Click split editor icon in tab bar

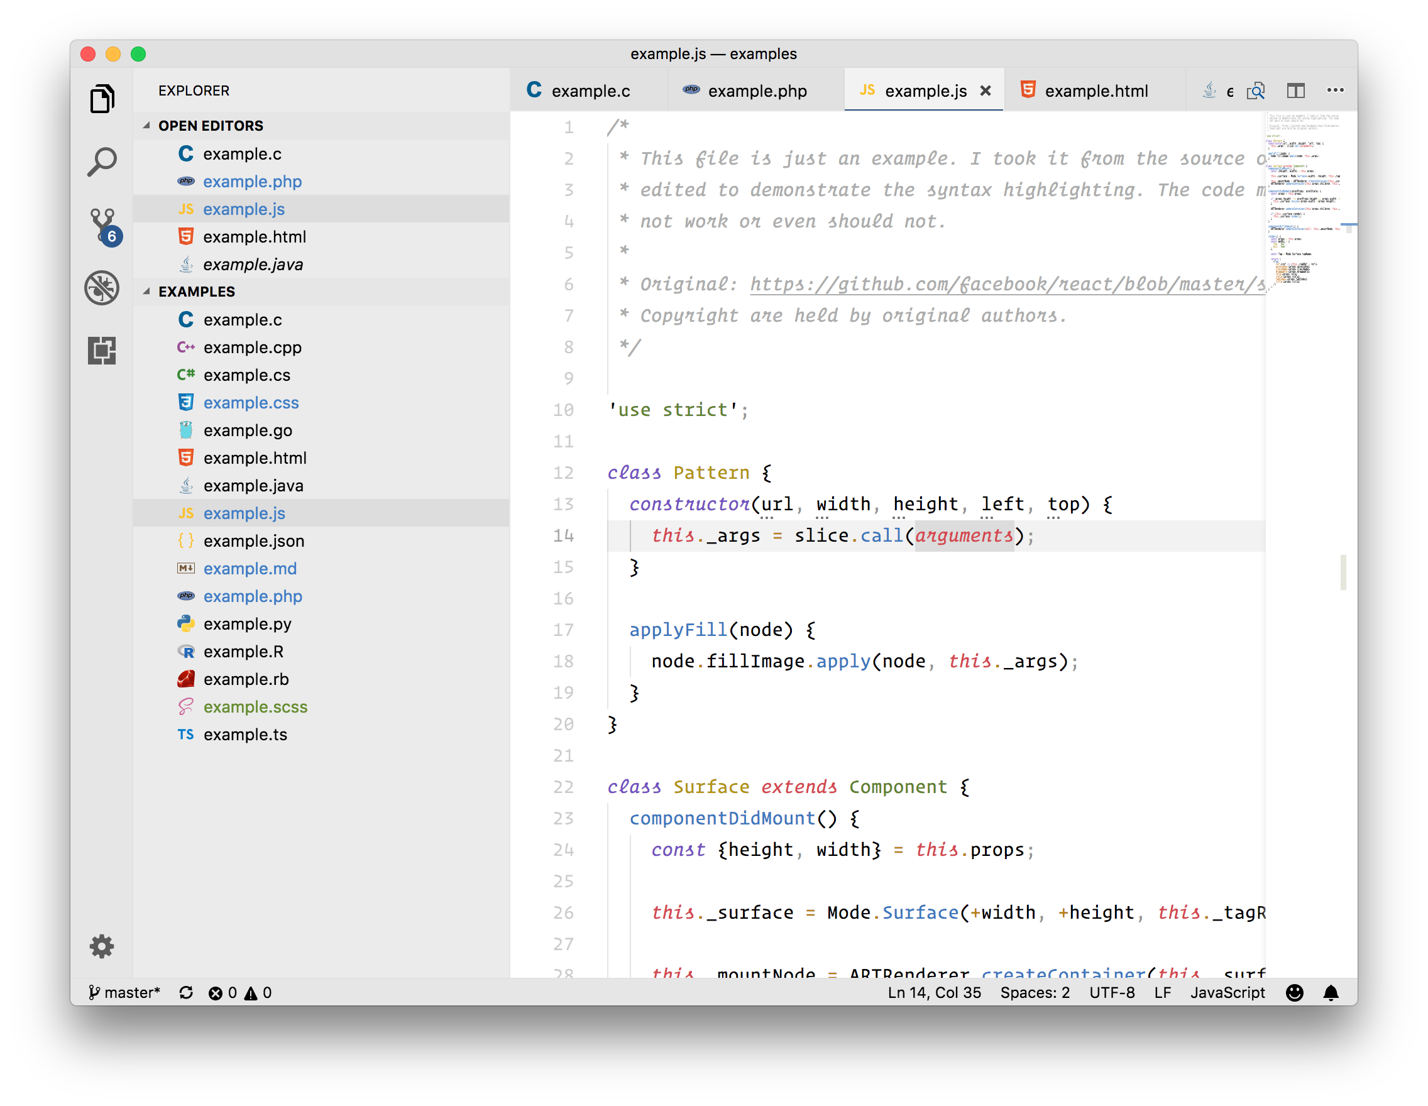tap(1295, 91)
